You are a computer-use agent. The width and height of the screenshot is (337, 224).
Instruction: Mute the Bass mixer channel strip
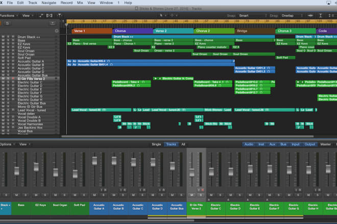[x=16, y=195]
